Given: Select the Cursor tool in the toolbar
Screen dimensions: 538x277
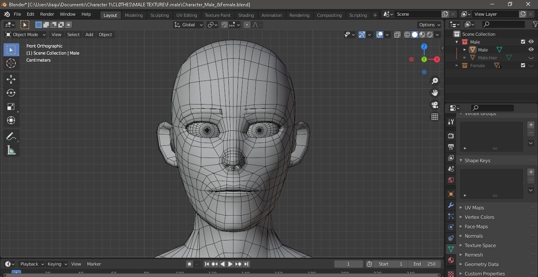Looking at the screenshot, I should [11, 63].
